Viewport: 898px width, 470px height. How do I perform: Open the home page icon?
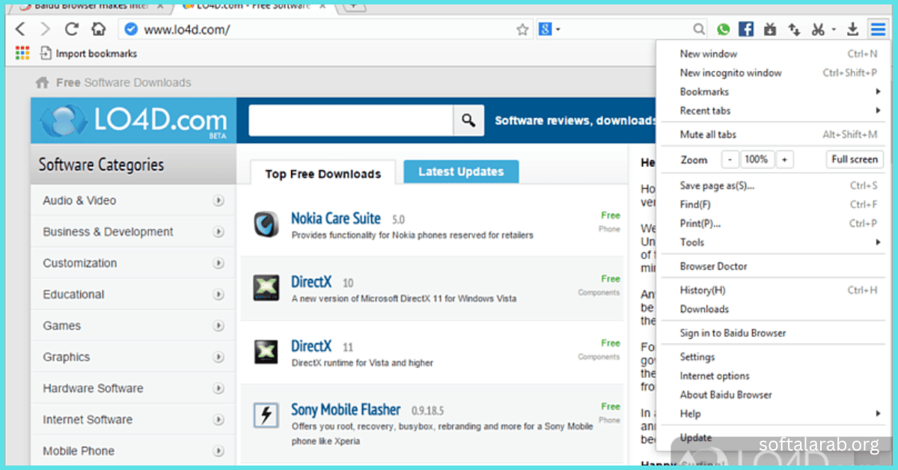(x=98, y=29)
